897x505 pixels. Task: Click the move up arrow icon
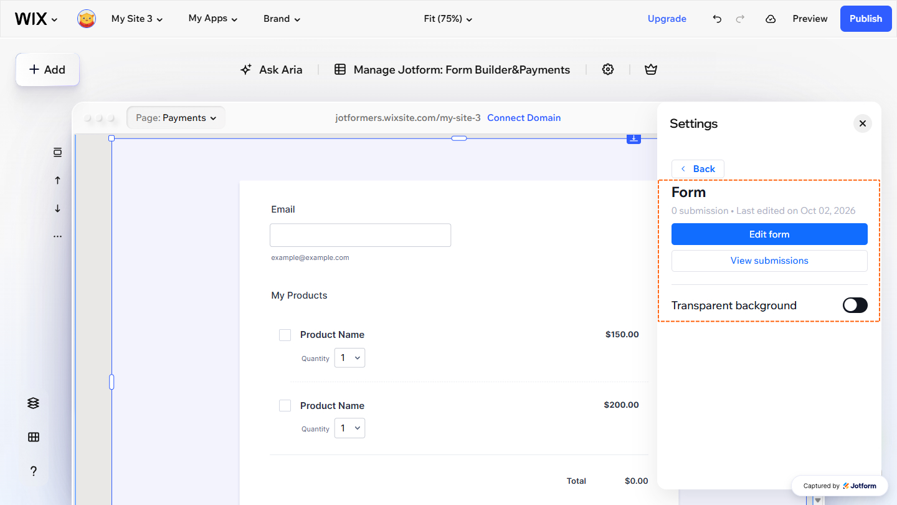click(x=57, y=180)
